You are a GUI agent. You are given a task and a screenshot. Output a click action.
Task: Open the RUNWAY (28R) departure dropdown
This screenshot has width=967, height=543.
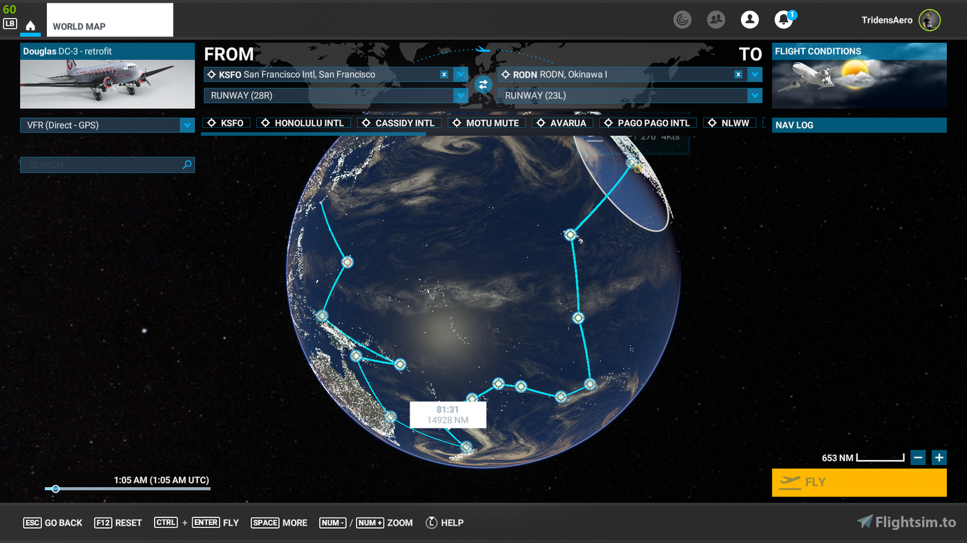[461, 96]
